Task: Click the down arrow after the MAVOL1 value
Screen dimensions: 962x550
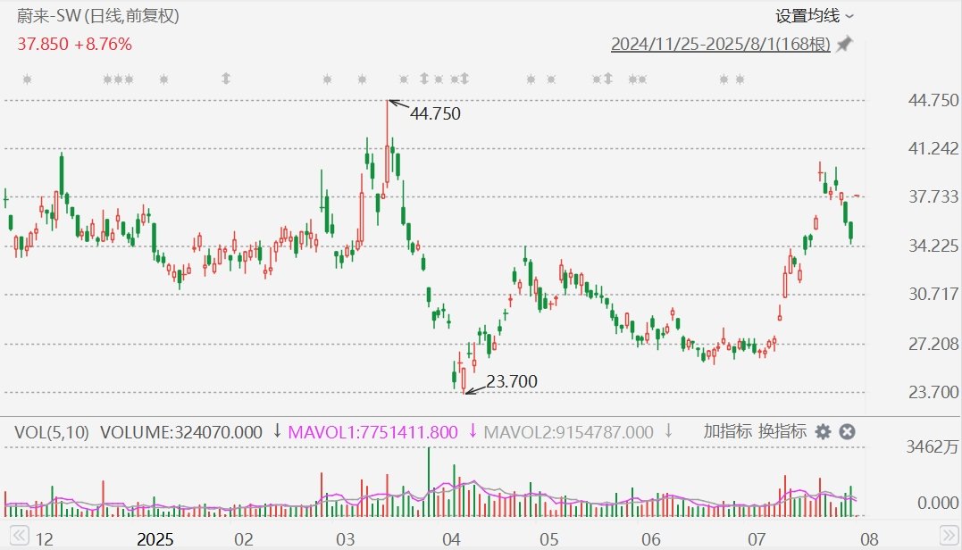Action: coord(473,431)
